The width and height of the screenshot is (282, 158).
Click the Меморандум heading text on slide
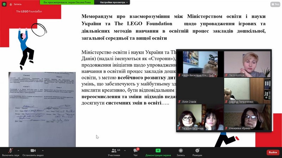pos(173,27)
